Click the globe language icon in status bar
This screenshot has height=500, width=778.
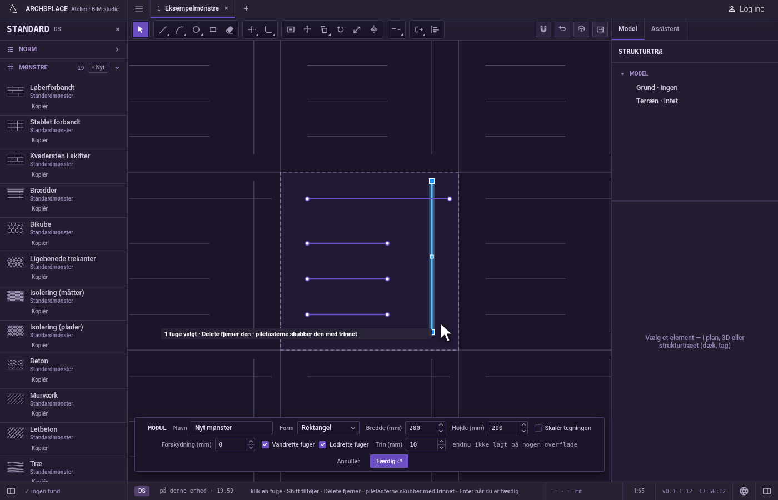click(x=744, y=491)
